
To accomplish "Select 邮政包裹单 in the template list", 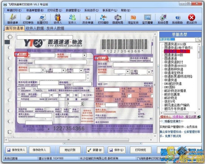I will click(x=172, y=94).
